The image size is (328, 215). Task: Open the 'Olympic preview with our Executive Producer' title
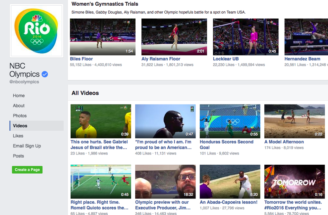pos(163,205)
